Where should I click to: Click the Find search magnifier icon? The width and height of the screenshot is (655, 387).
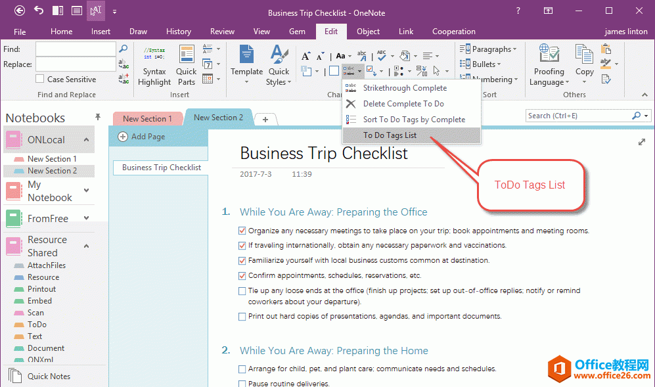[x=123, y=49]
